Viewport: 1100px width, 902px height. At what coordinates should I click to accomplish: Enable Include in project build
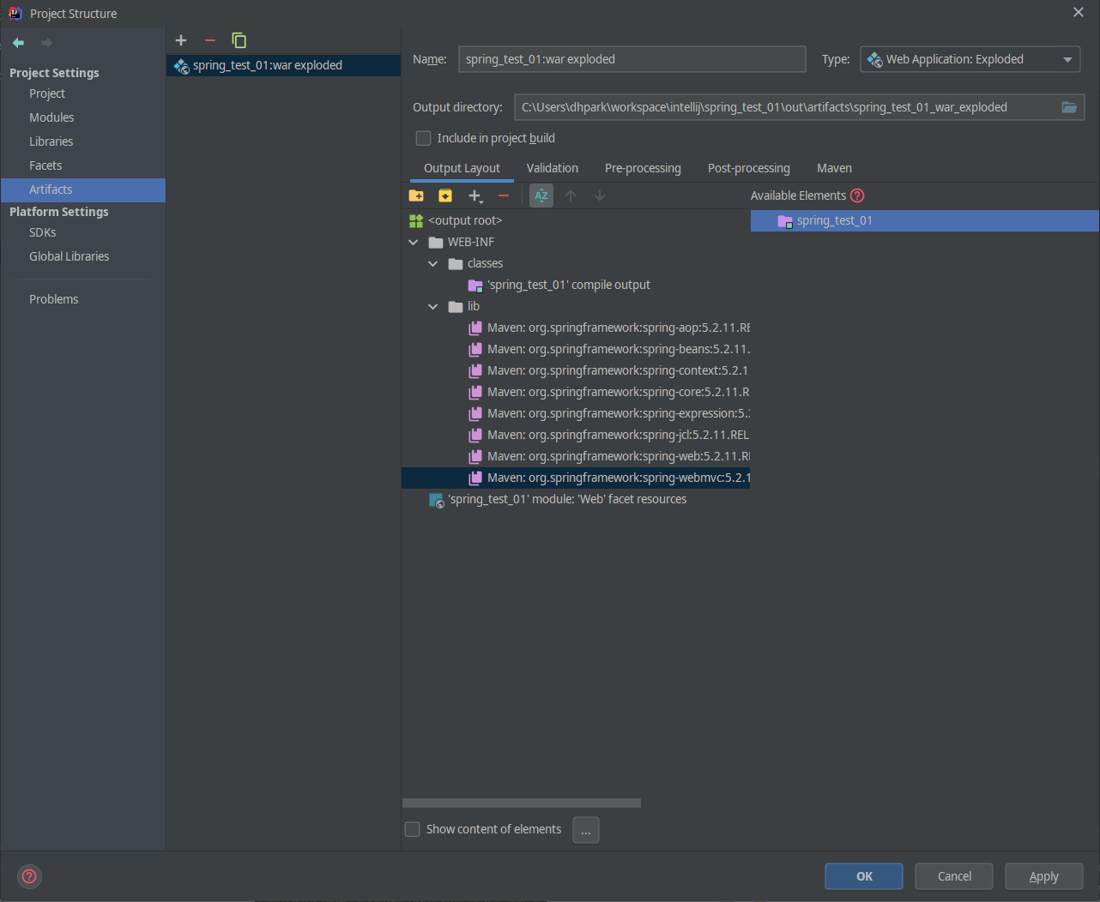(x=423, y=138)
